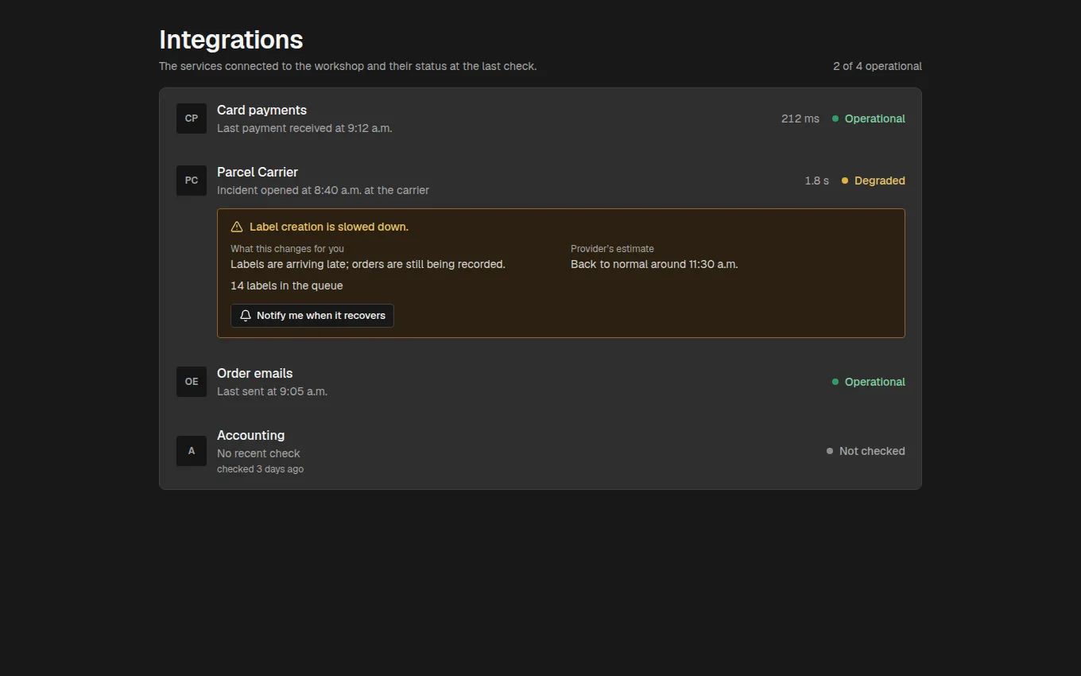Click the "Provider's estimate" label
This screenshot has width=1081, height=676.
point(612,249)
